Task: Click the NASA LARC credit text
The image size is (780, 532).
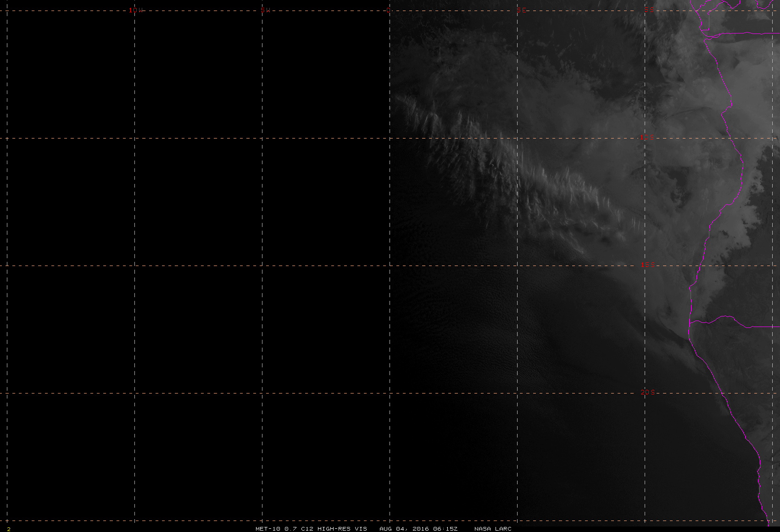Action: tap(493, 528)
